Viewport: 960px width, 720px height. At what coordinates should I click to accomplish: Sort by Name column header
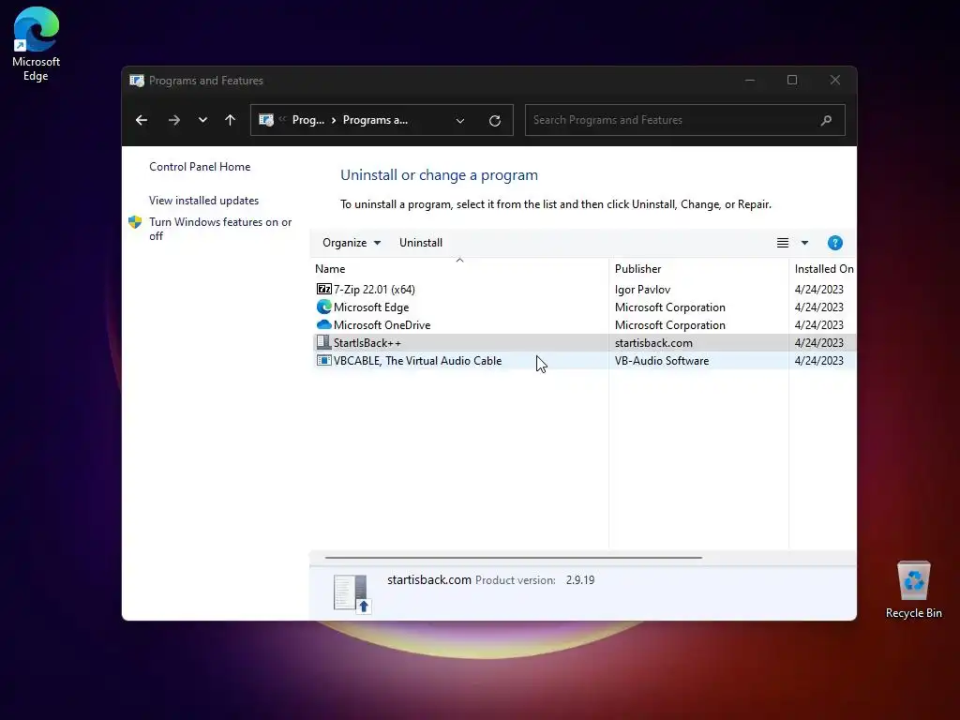click(460, 269)
